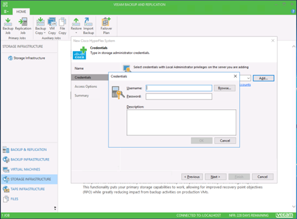Click the < Previous wizard button

[192, 177]
